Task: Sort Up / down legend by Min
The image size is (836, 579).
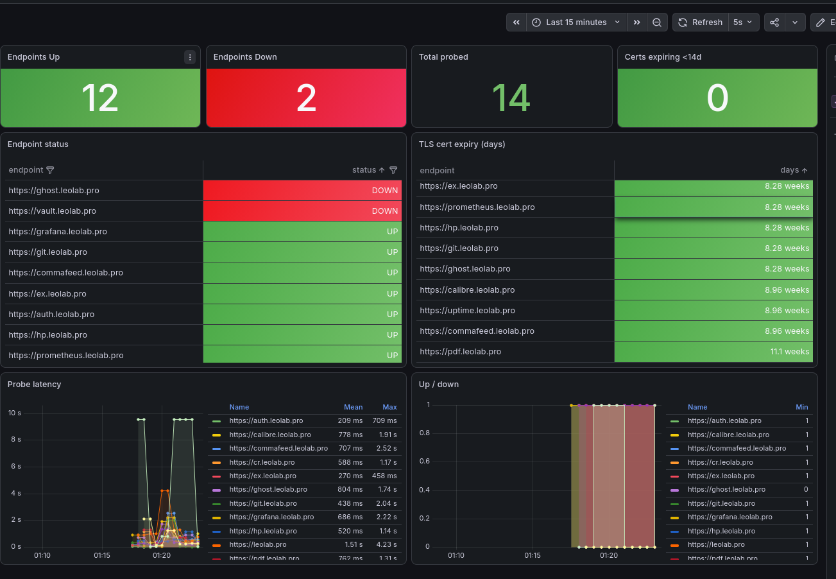Action: click(x=802, y=407)
